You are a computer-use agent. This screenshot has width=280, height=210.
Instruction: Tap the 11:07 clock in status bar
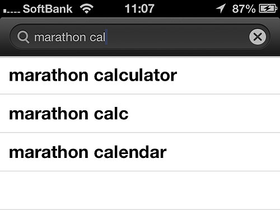pos(139,8)
